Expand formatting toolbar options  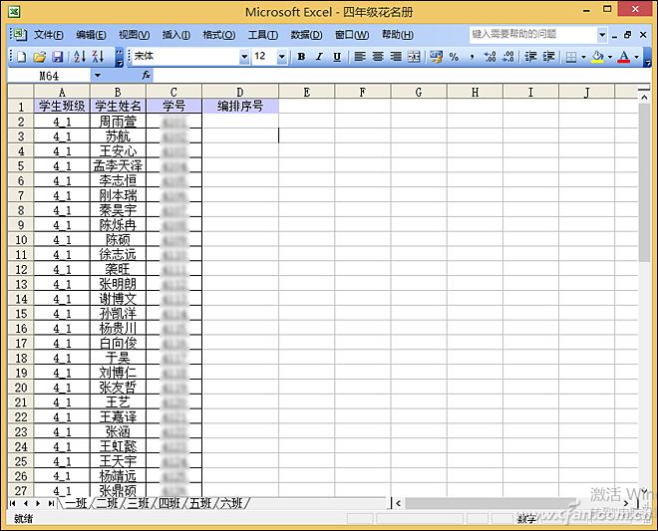tap(647, 57)
